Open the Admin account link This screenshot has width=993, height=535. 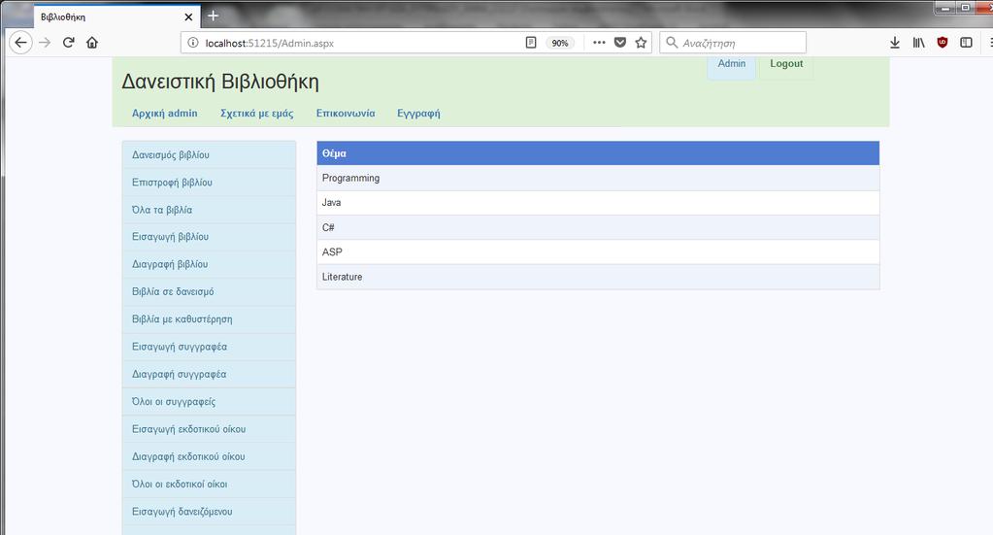click(x=732, y=63)
